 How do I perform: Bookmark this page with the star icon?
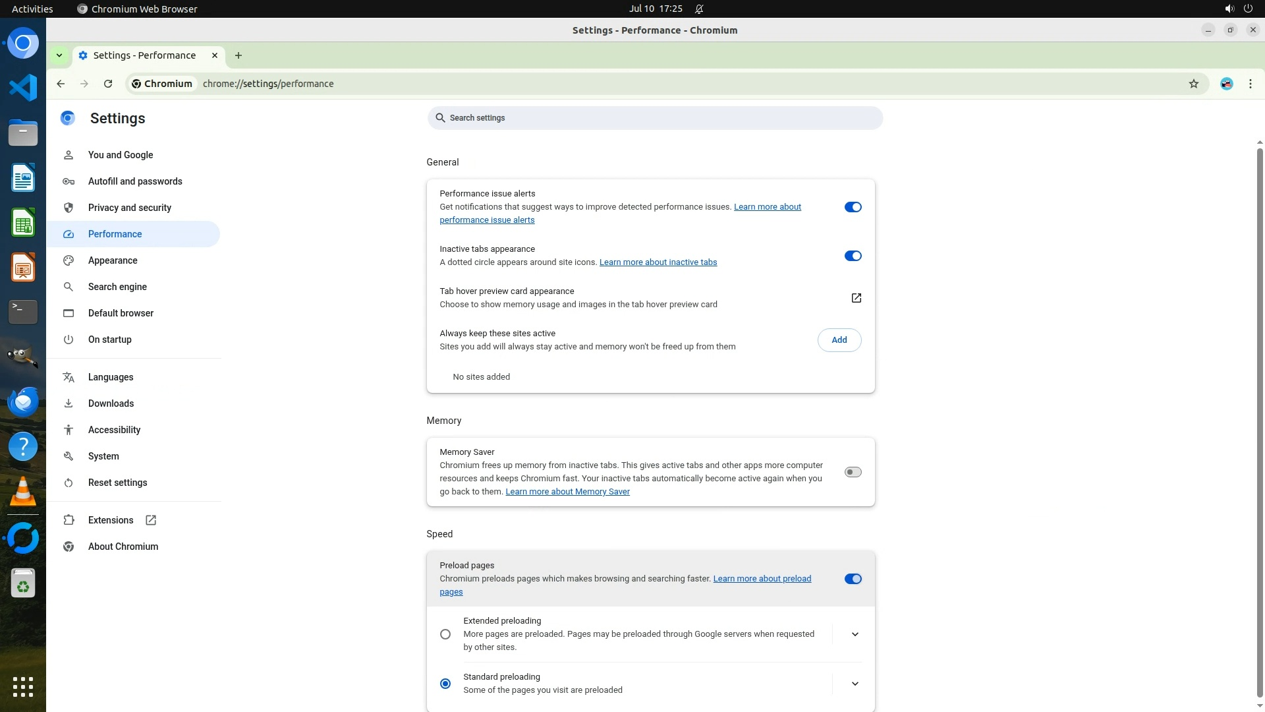pyautogui.click(x=1193, y=84)
